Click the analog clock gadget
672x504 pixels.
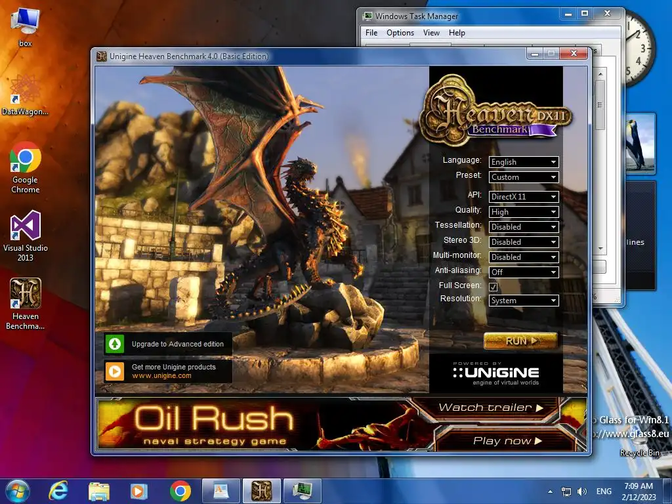pos(640,48)
